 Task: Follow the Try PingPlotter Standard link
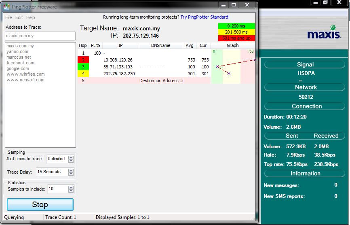(x=205, y=17)
